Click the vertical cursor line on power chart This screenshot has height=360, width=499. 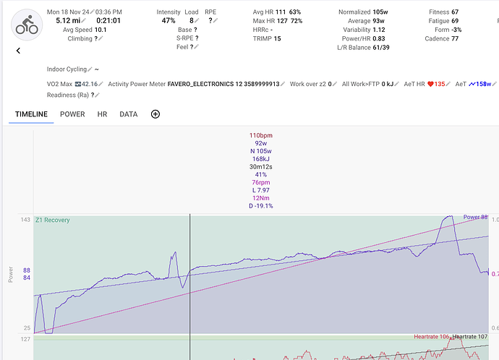(190, 273)
